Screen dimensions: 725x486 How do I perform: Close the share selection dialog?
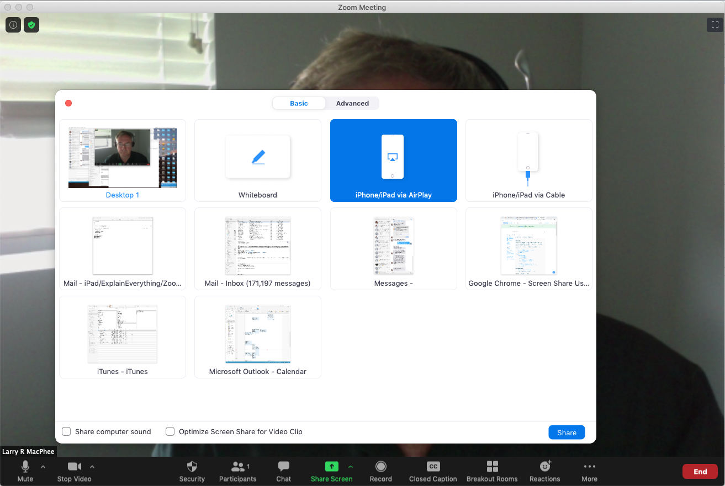pos(68,103)
